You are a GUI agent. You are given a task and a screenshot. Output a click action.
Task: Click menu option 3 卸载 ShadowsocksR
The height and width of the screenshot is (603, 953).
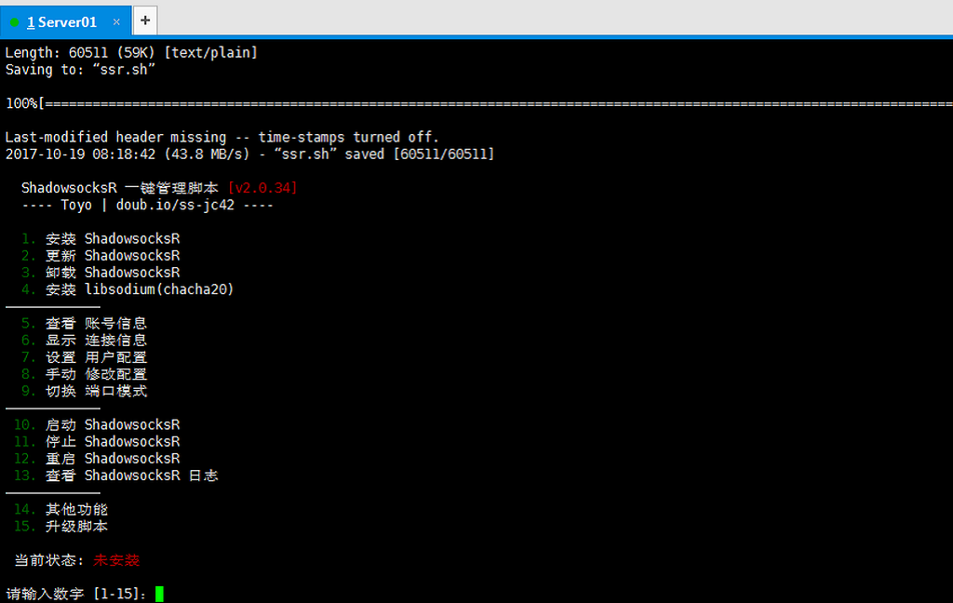101,273
